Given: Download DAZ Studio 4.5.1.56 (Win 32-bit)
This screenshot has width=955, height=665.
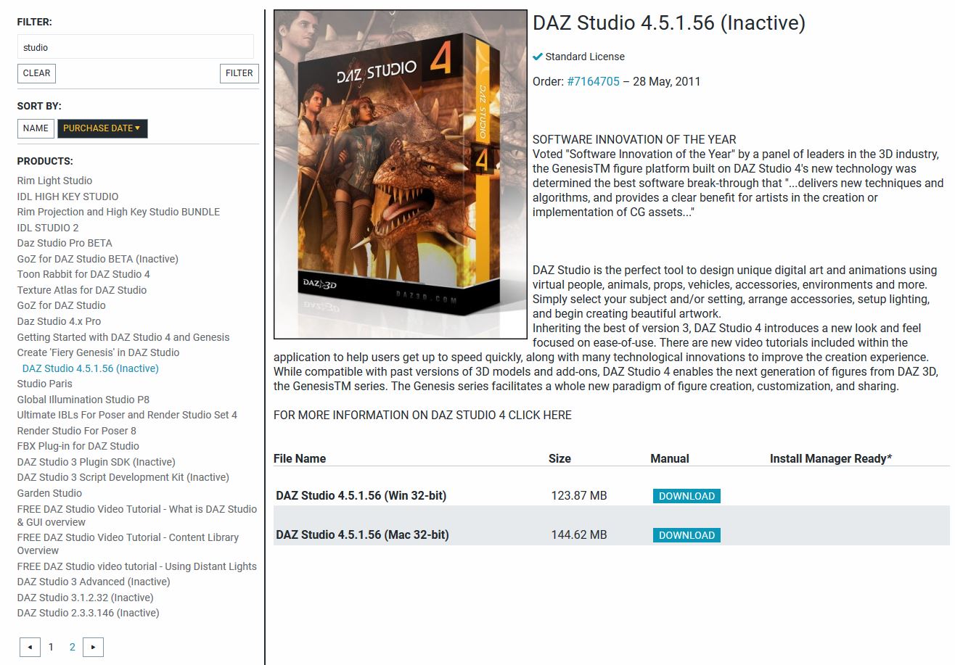Looking at the screenshot, I should (686, 496).
